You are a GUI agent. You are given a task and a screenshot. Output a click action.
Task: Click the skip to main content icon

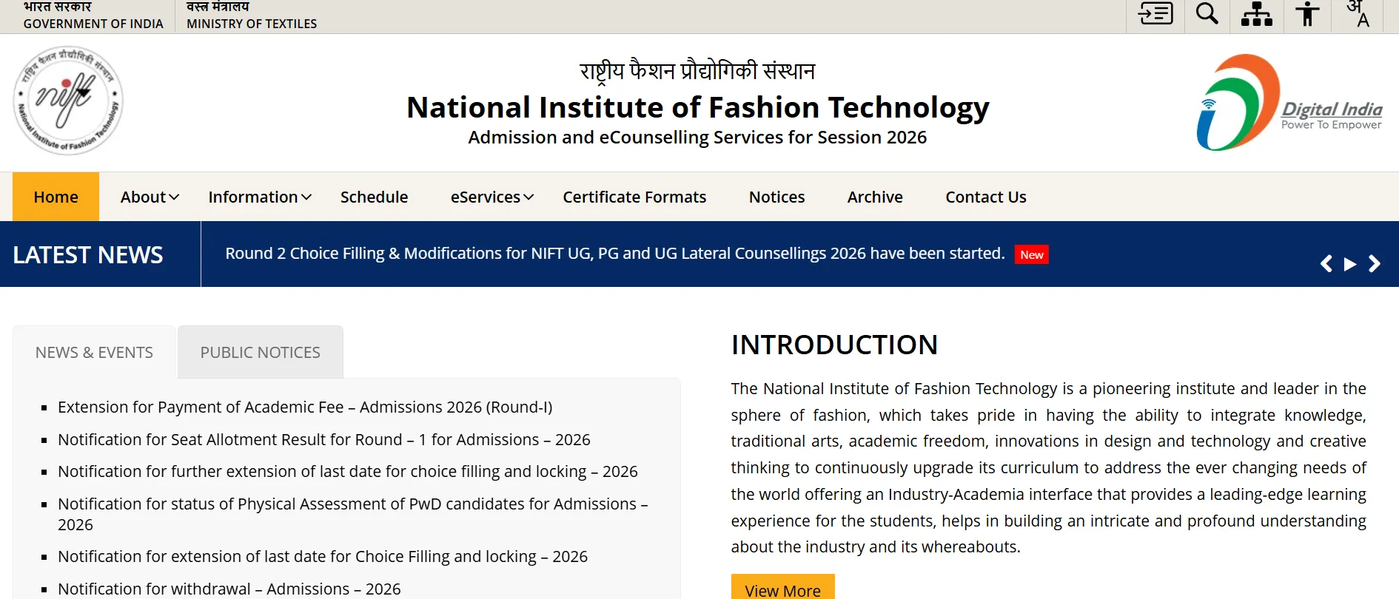click(x=1155, y=14)
